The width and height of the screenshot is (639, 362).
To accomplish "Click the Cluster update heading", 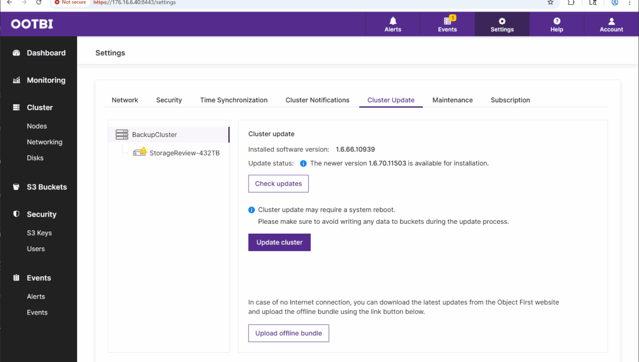I will pos(271,134).
